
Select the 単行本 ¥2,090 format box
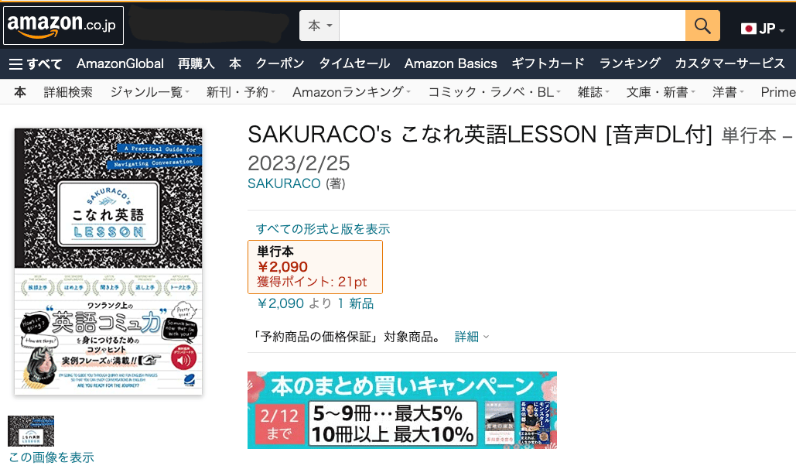[315, 267]
